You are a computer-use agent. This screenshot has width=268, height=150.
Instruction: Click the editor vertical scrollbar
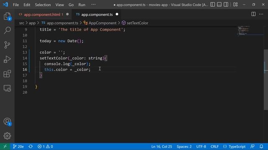pyautogui.click(x=266, y=80)
